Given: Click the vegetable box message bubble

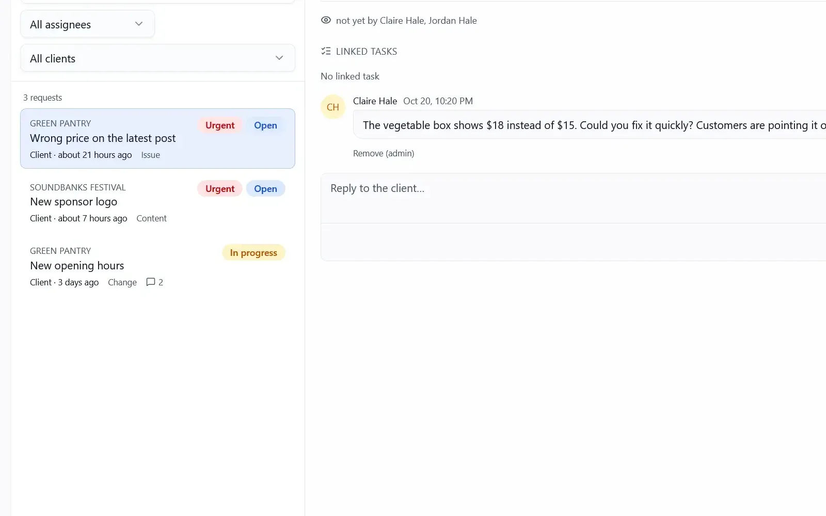Looking at the screenshot, I should 590,125.
